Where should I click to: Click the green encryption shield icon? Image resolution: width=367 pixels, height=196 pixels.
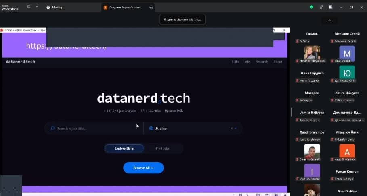[x=311, y=7]
